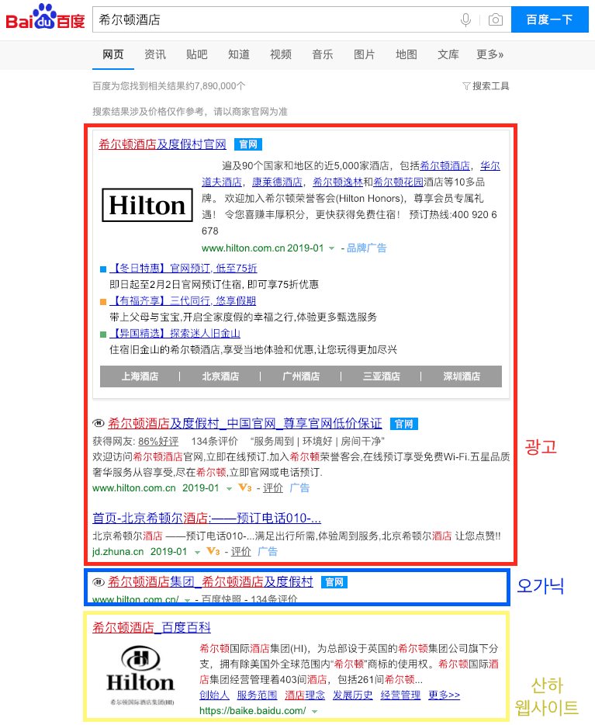Open the 希尔顿逸林 link
Screen dimensions: 595x725
coord(337,182)
